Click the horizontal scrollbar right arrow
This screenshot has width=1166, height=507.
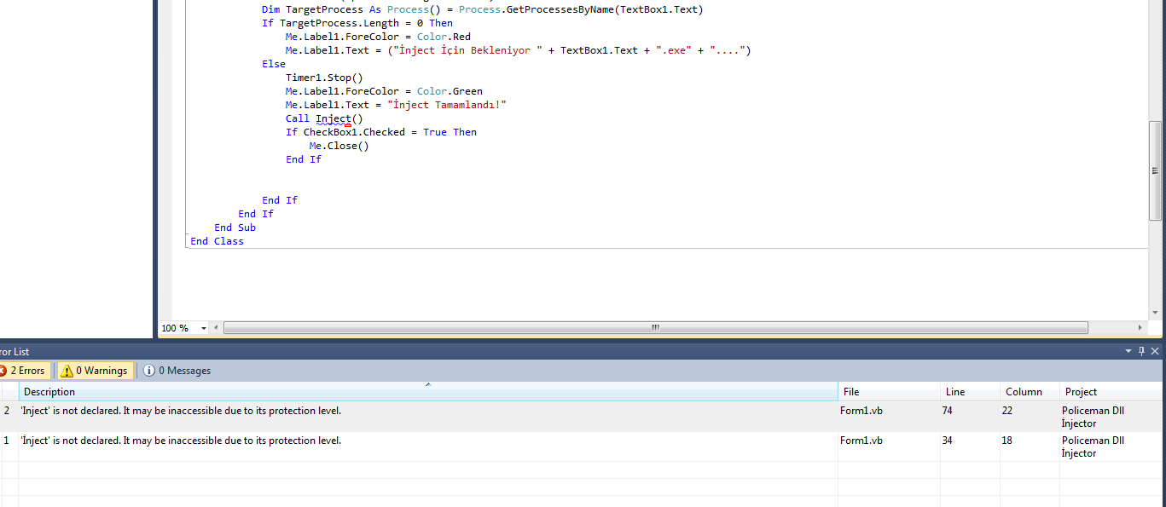1140,328
